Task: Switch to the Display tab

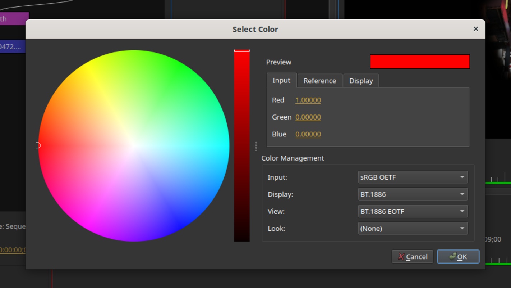Action: coord(361,81)
